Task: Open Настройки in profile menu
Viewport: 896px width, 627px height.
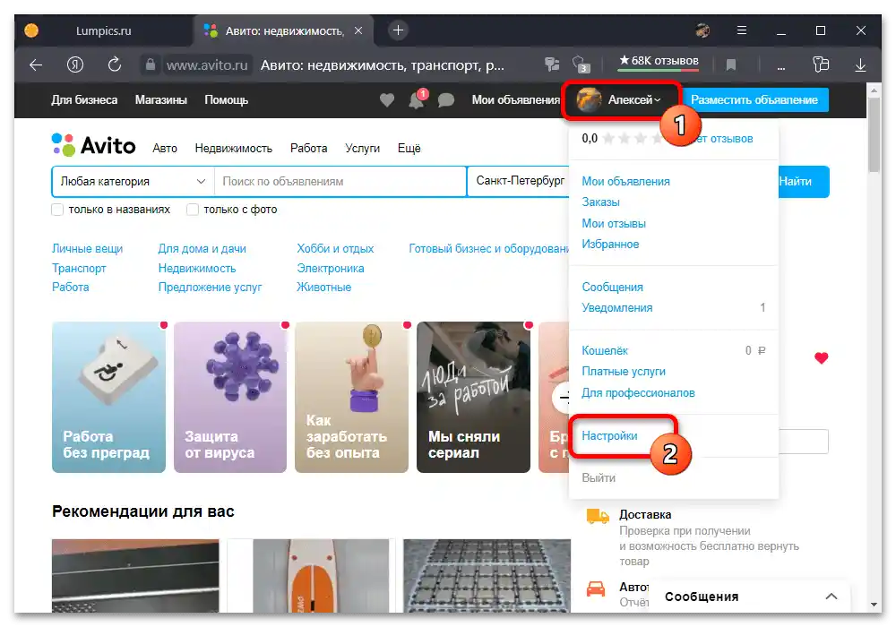Action: pos(609,435)
